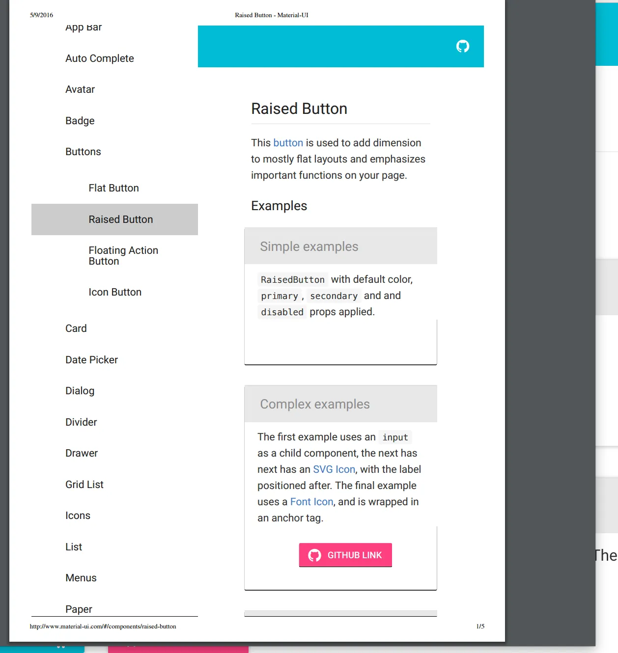Open the Floating Action Button page
Screen dimensions: 618x653
[x=123, y=256]
